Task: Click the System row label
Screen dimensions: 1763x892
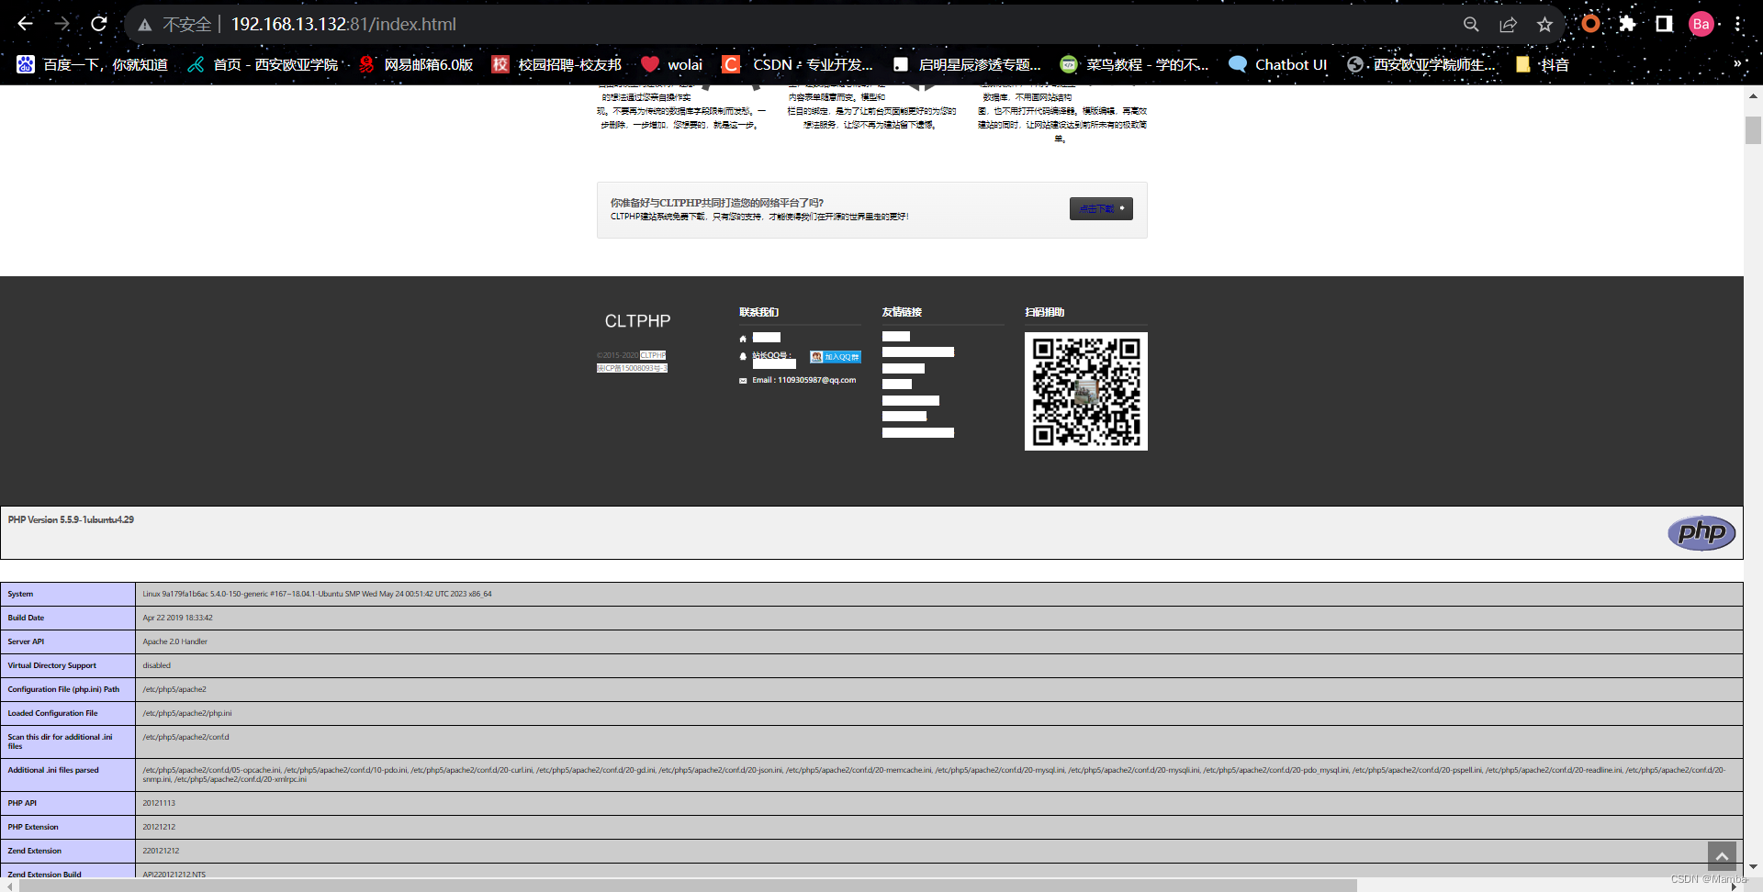Action: (x=20, y=594)
